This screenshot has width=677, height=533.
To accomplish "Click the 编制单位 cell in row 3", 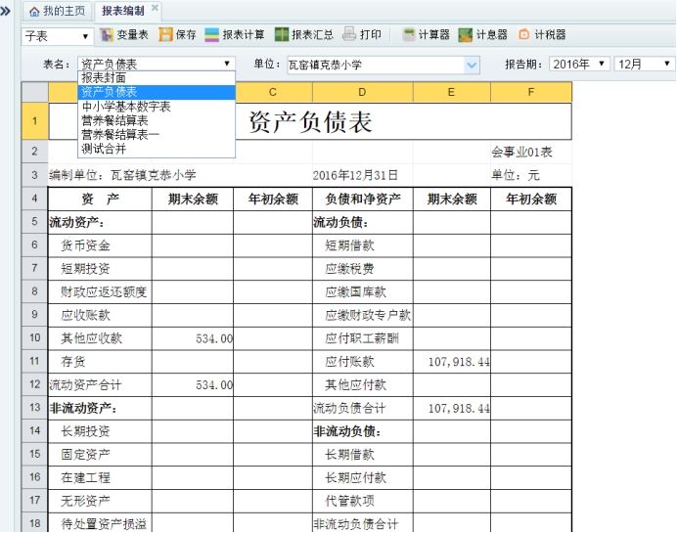I will tap(122, 175).
